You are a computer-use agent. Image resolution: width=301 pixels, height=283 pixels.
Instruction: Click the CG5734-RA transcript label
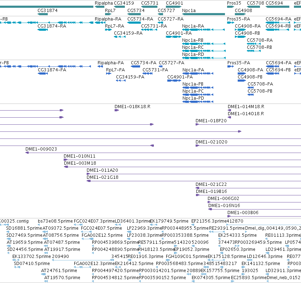140,19
